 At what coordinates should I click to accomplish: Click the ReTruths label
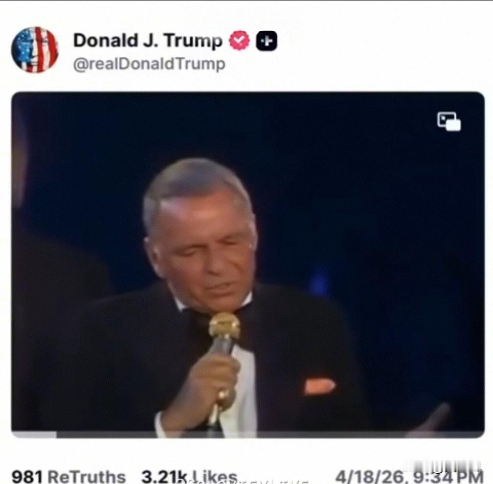tap(87, 477)
